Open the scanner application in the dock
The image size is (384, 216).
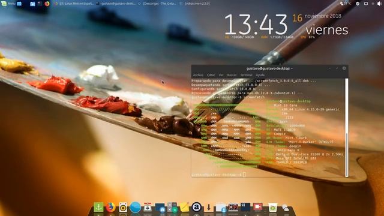click(x=148, y=208)
